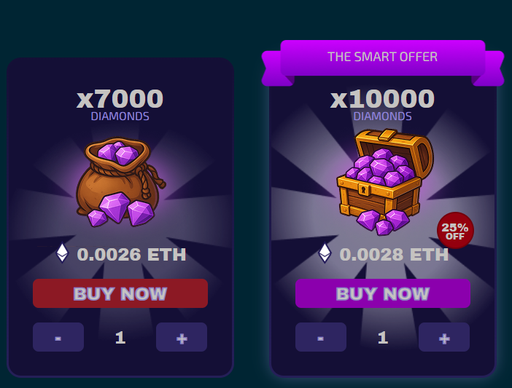Click the x7000 title text
The width and height of the screenshot is (512, 388).
(120, 99)
